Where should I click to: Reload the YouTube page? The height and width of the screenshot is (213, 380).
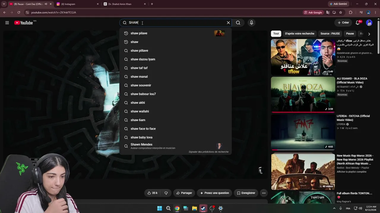pos(19,12)
